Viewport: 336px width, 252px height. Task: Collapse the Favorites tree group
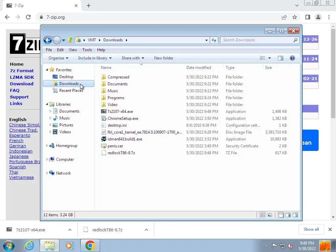[x=47, y=70]
